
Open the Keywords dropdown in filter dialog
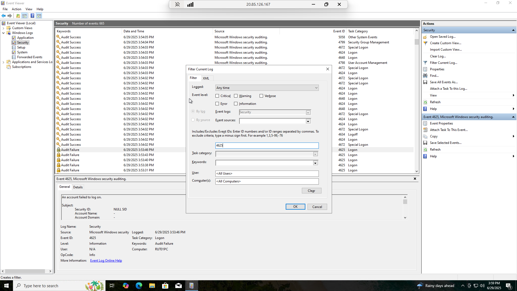pyautogui.click(x=315, y=163)
